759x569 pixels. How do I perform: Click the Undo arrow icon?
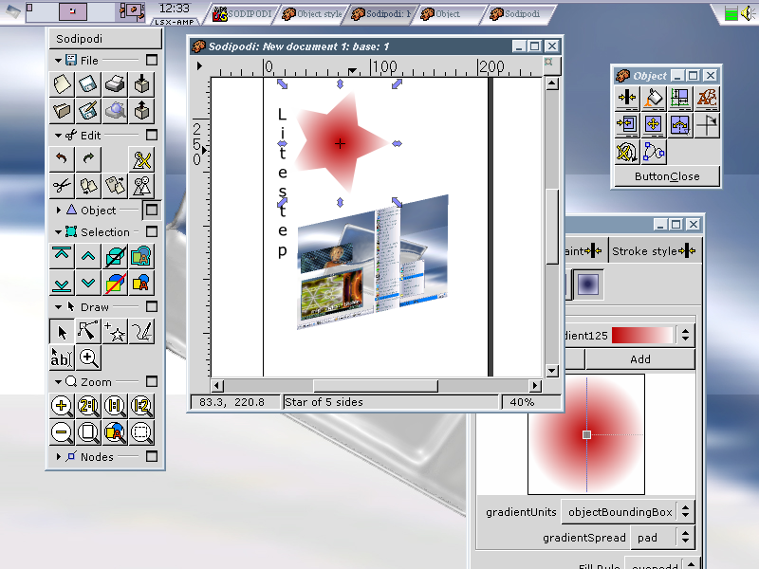pyautogui.click(x=62, y=159)
